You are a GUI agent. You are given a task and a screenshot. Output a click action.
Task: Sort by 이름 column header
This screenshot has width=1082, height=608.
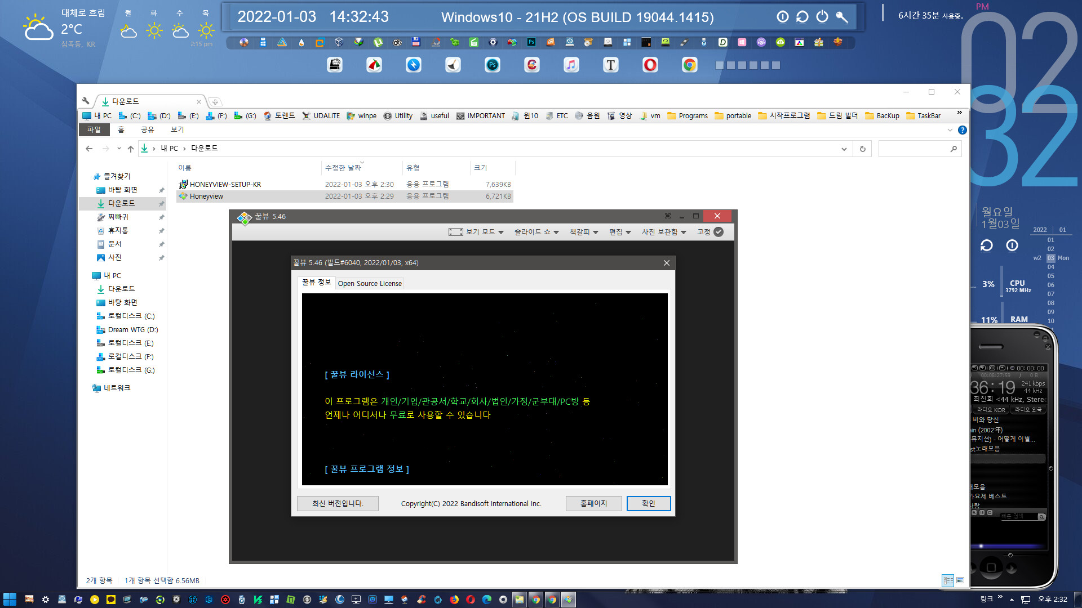(x=248, y=168)
